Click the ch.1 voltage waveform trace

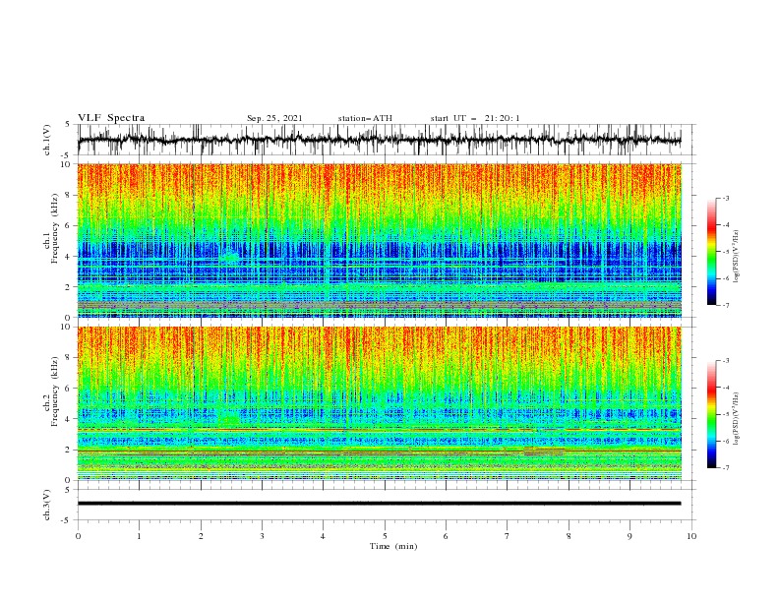379,140
